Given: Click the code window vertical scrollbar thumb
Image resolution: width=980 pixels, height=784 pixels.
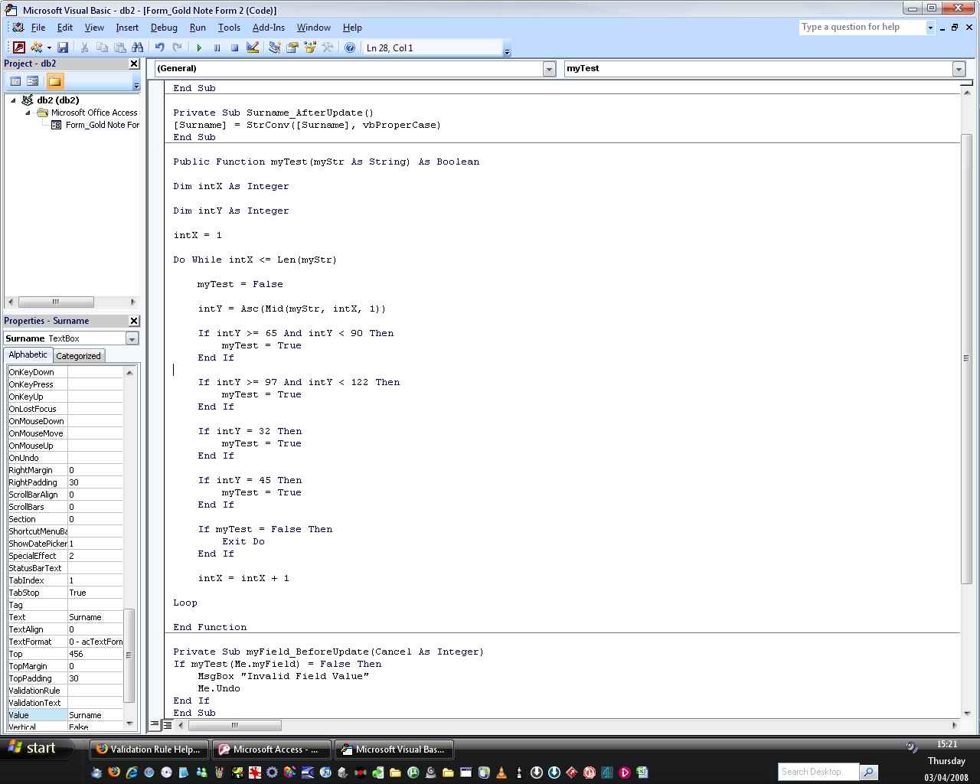Looking at the screenshot, I should (966, 358).
